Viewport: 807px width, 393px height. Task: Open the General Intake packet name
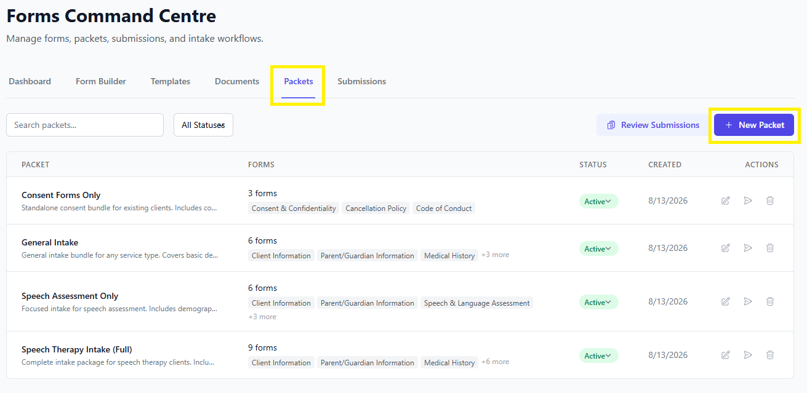click(50, 242)
